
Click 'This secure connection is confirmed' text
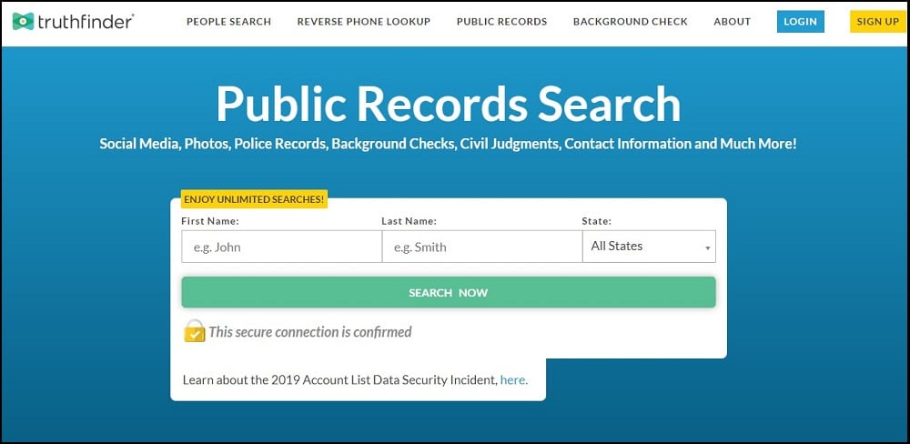point(310,332)
